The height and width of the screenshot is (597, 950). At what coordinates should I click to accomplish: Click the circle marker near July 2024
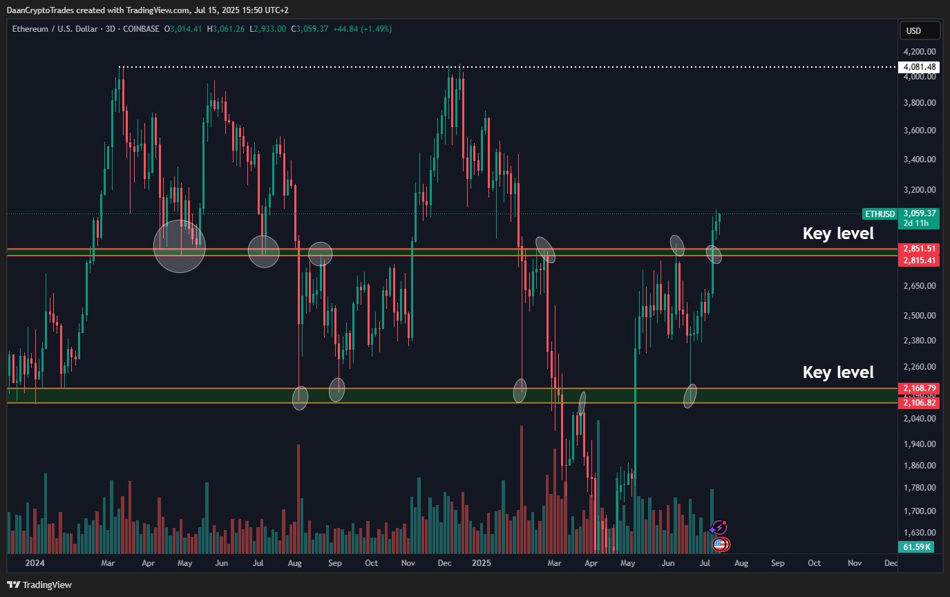(x=264, y=251)
